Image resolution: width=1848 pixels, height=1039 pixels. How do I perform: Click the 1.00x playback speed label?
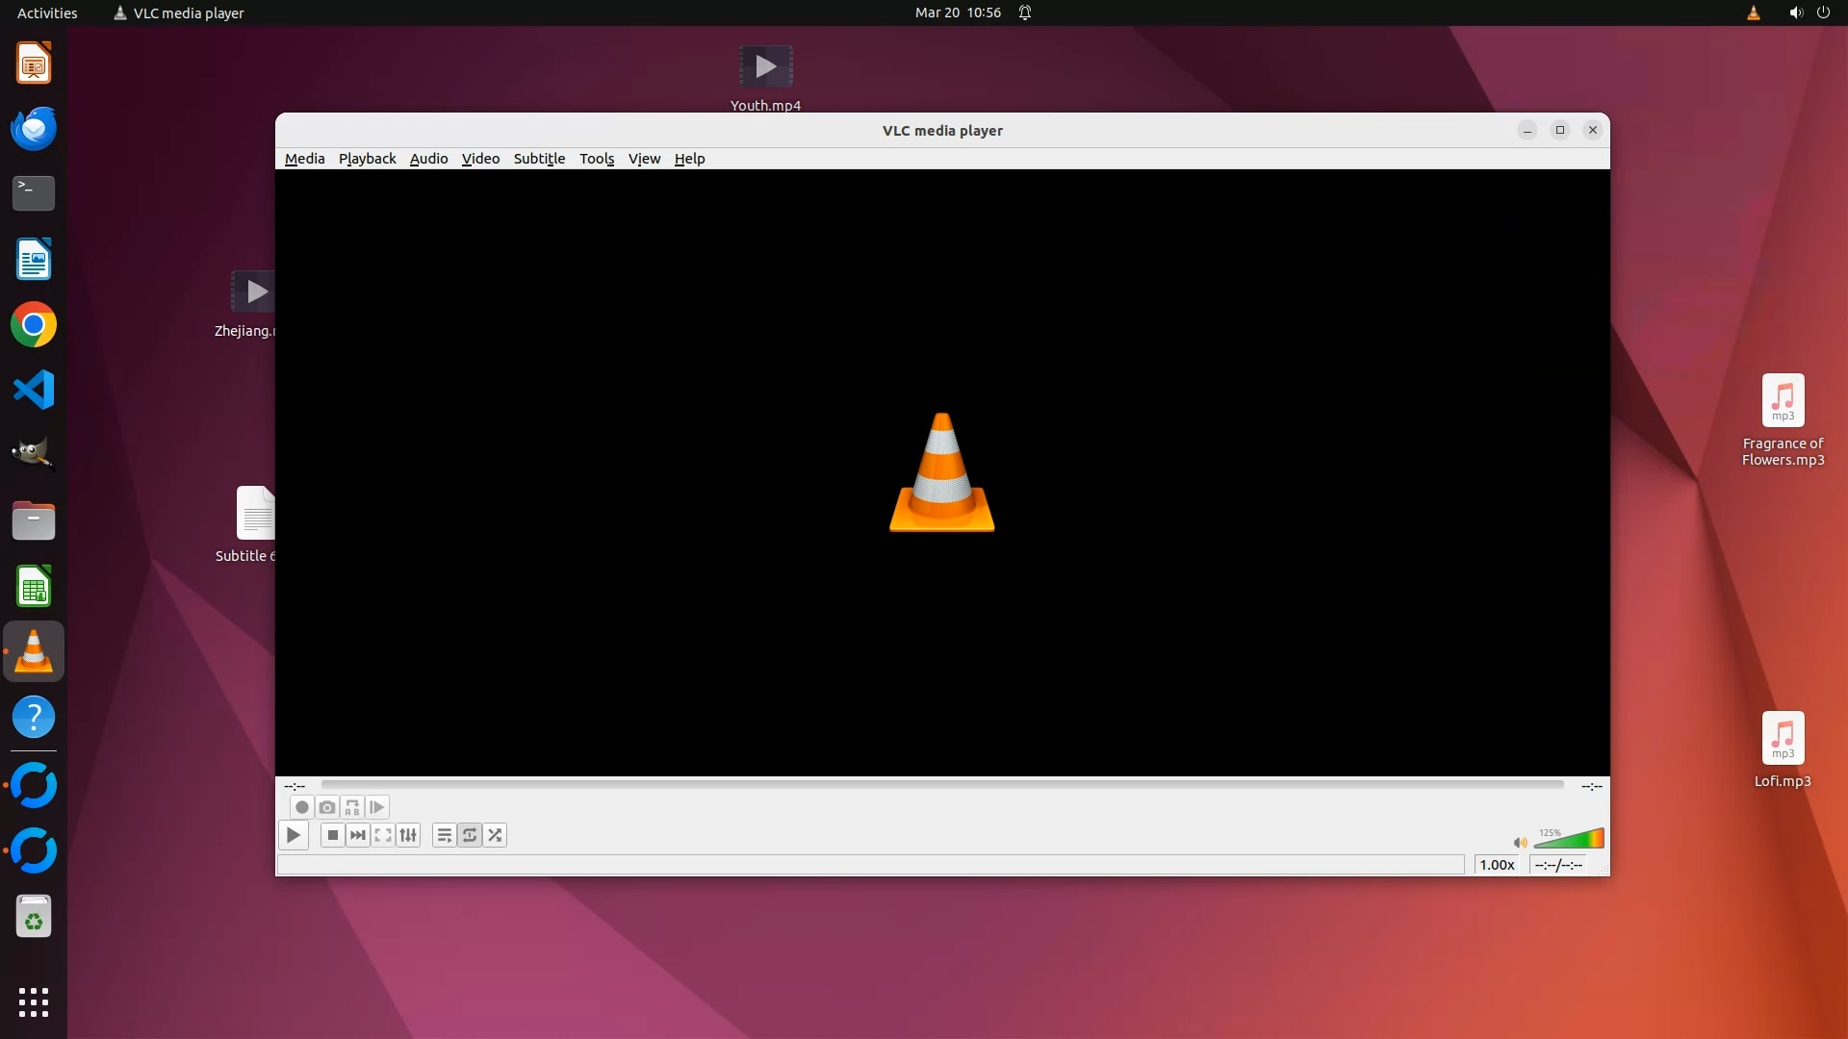pyautogui.click(x=1497, y=865)
